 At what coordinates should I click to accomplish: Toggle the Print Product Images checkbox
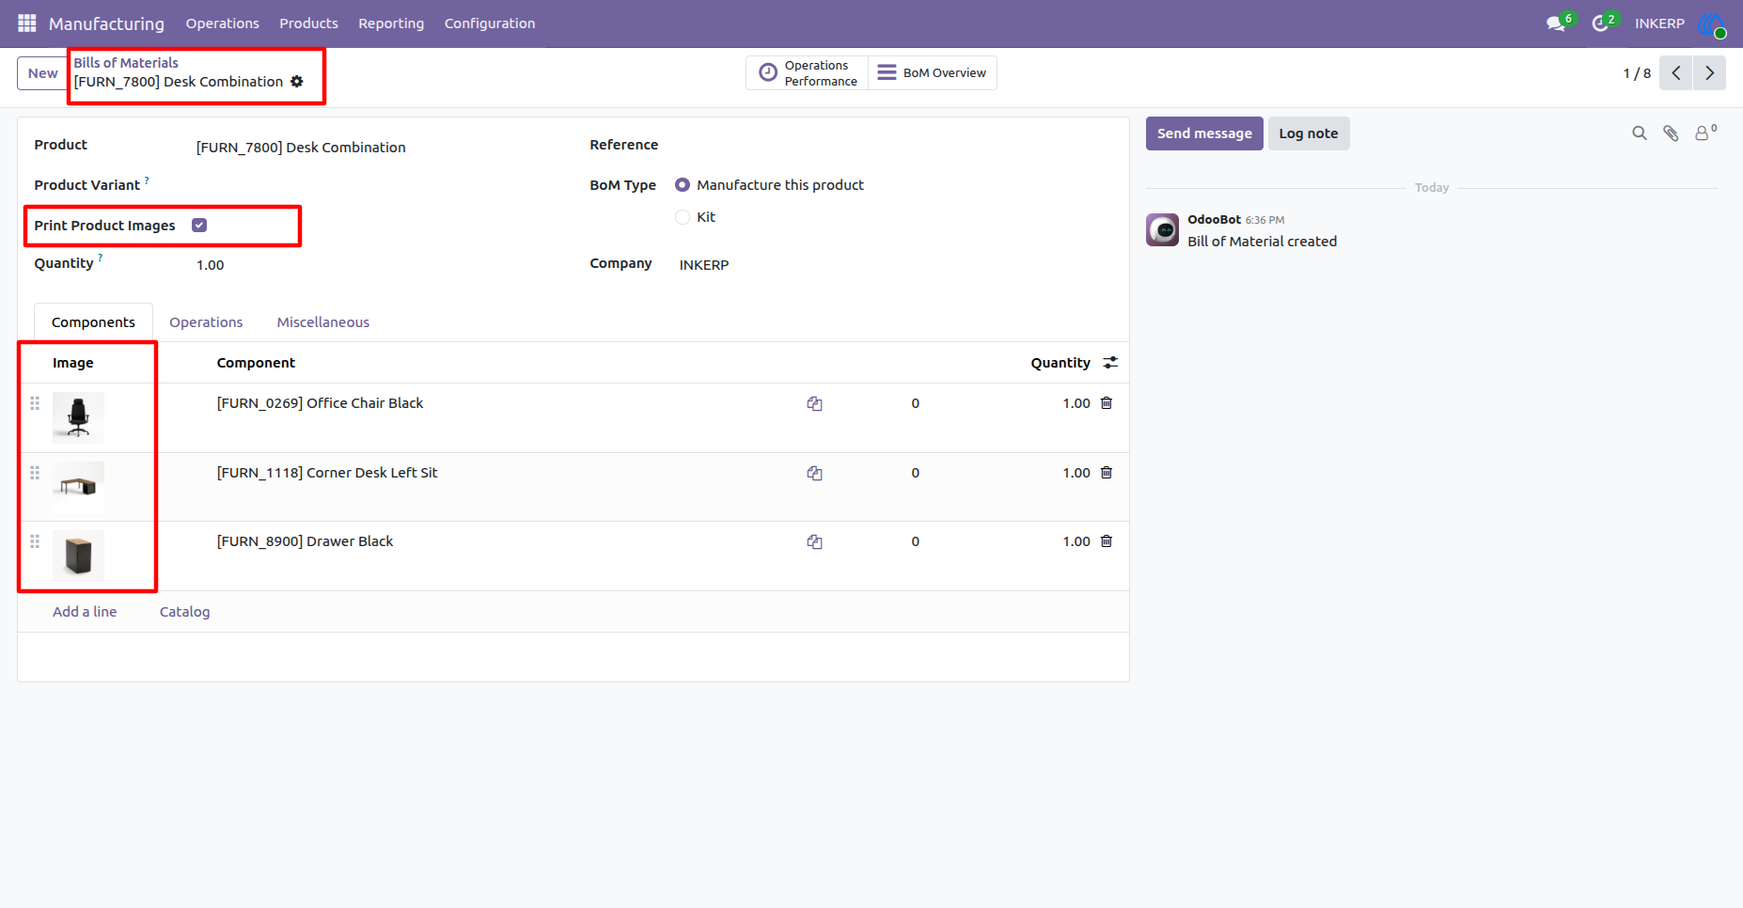coord(199,226)
